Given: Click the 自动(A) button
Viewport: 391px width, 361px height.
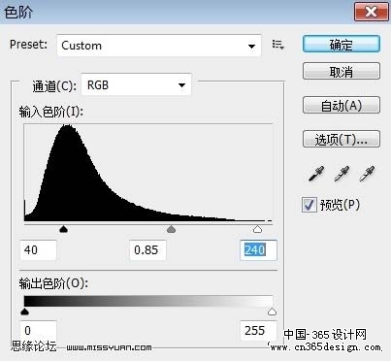Looking at the screenshot, I should pos(342,105).
